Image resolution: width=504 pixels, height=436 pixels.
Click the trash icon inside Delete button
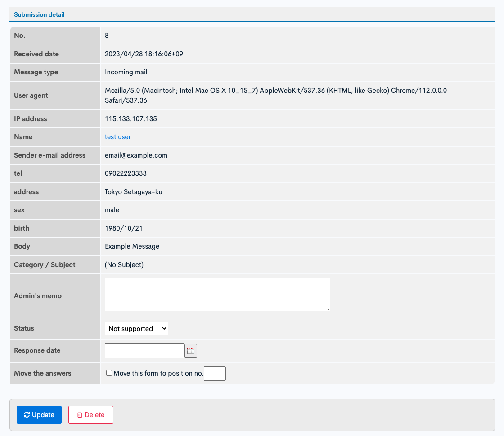81,415
